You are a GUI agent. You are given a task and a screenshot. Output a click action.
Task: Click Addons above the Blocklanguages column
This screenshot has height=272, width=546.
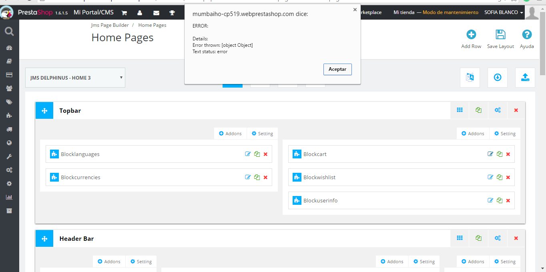[230, 134]
